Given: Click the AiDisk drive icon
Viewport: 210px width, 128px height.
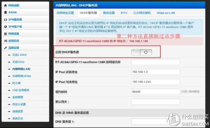Looking at the screenshot, I should (6, 13).
